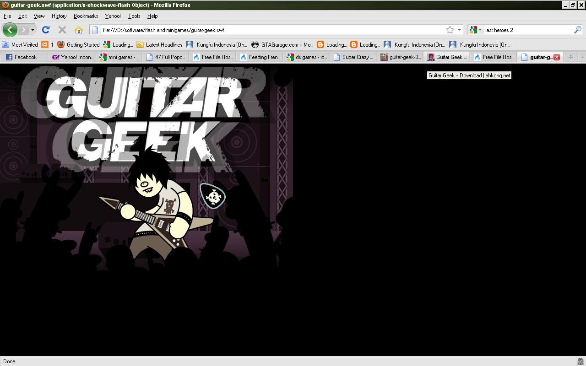The image size is (586, 366).
Task: Click the bookmark labeled 1
Action: coord(48,44)
